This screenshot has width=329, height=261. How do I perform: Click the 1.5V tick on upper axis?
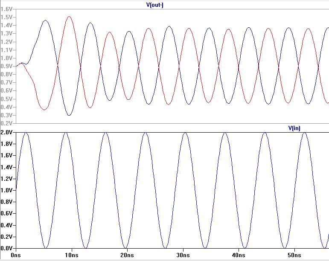(x=6, y=17)
